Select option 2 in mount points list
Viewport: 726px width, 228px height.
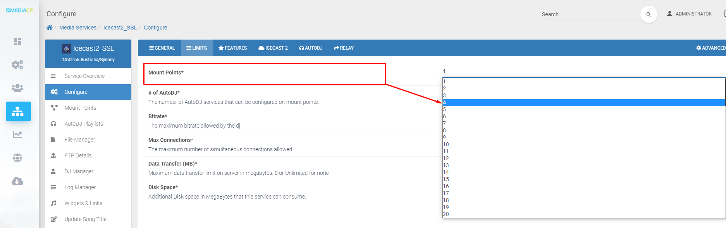click(x=584, y=88)
